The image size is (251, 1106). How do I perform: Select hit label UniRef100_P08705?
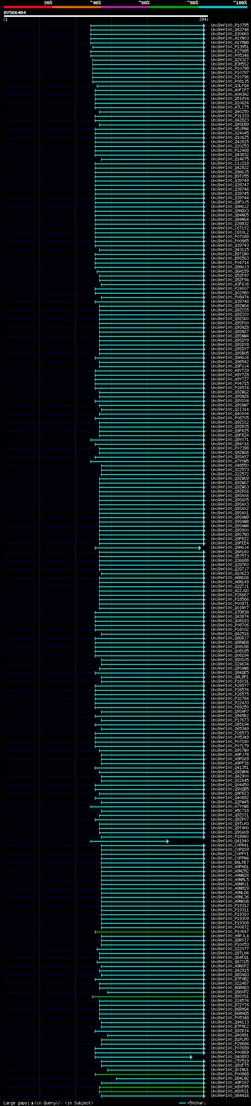pyautogui.click(x=230, y=418)
